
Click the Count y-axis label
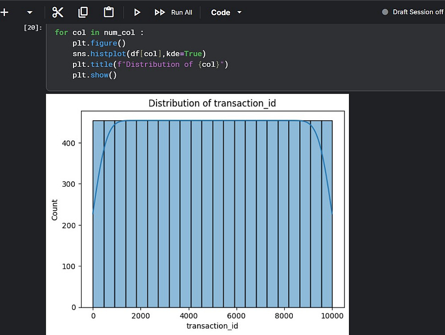pyautogui.click(x=55, y=210)
